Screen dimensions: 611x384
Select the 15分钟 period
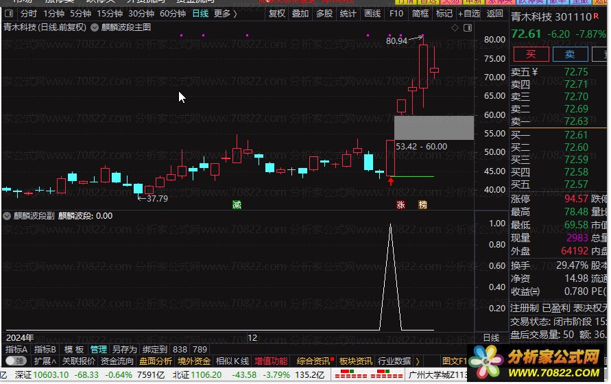pos(110,14)
